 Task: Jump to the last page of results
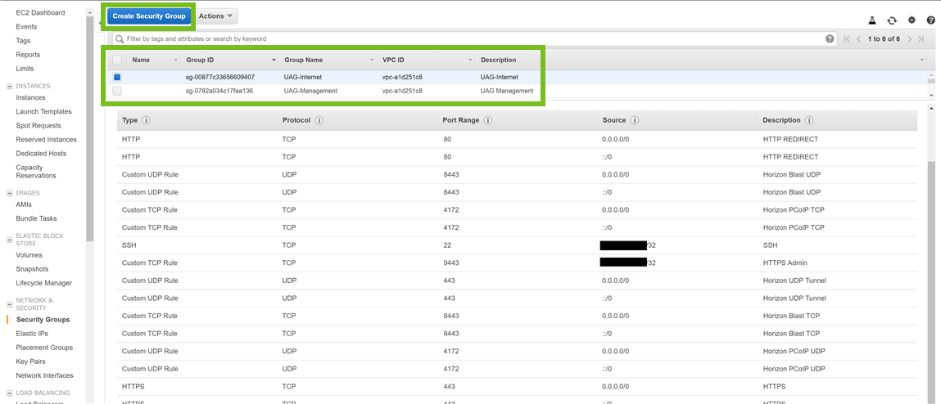[x=921, y=39]
